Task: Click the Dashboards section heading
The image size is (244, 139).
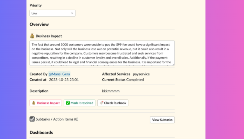Action: tap(41, 132)
